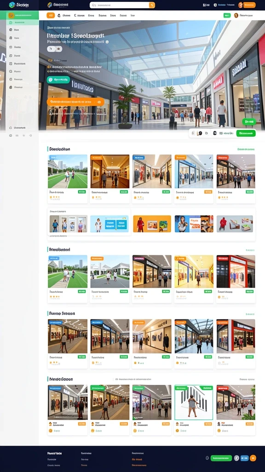265x472 pixels.
Task: Click the black round icon in the floating toolbar
Action: [215, 133]
